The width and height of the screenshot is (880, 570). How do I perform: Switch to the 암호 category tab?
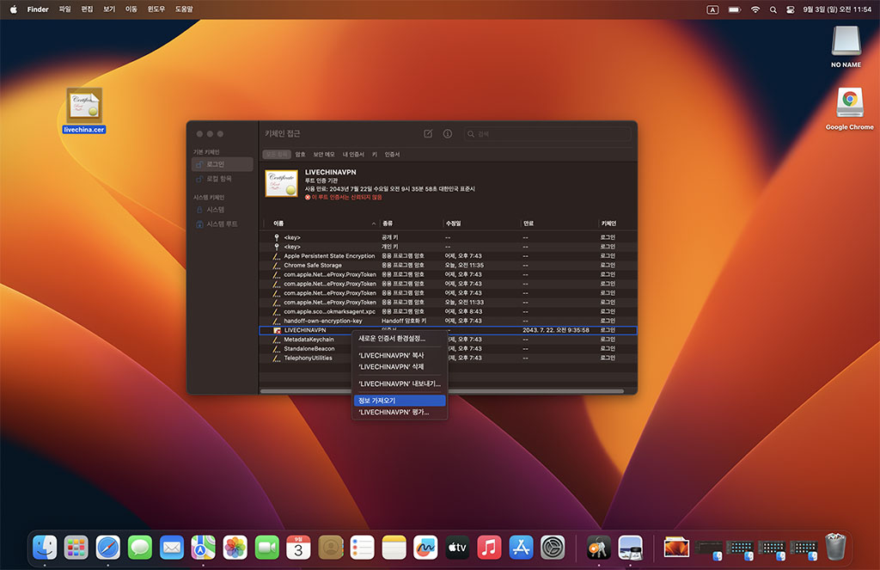(x=300, y=155)
